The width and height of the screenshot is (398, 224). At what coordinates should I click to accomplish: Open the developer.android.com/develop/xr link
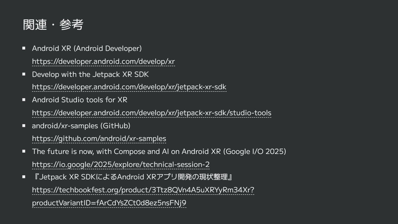tap(103, 61)
